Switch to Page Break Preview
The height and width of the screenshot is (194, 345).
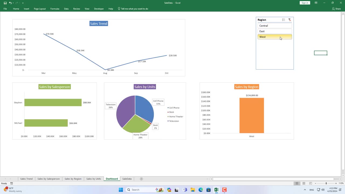click(310, 183)
